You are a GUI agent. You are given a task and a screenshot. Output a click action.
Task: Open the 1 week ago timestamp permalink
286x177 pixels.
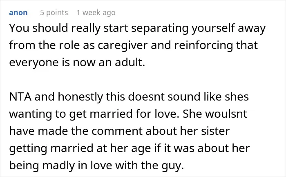[96, 13]
